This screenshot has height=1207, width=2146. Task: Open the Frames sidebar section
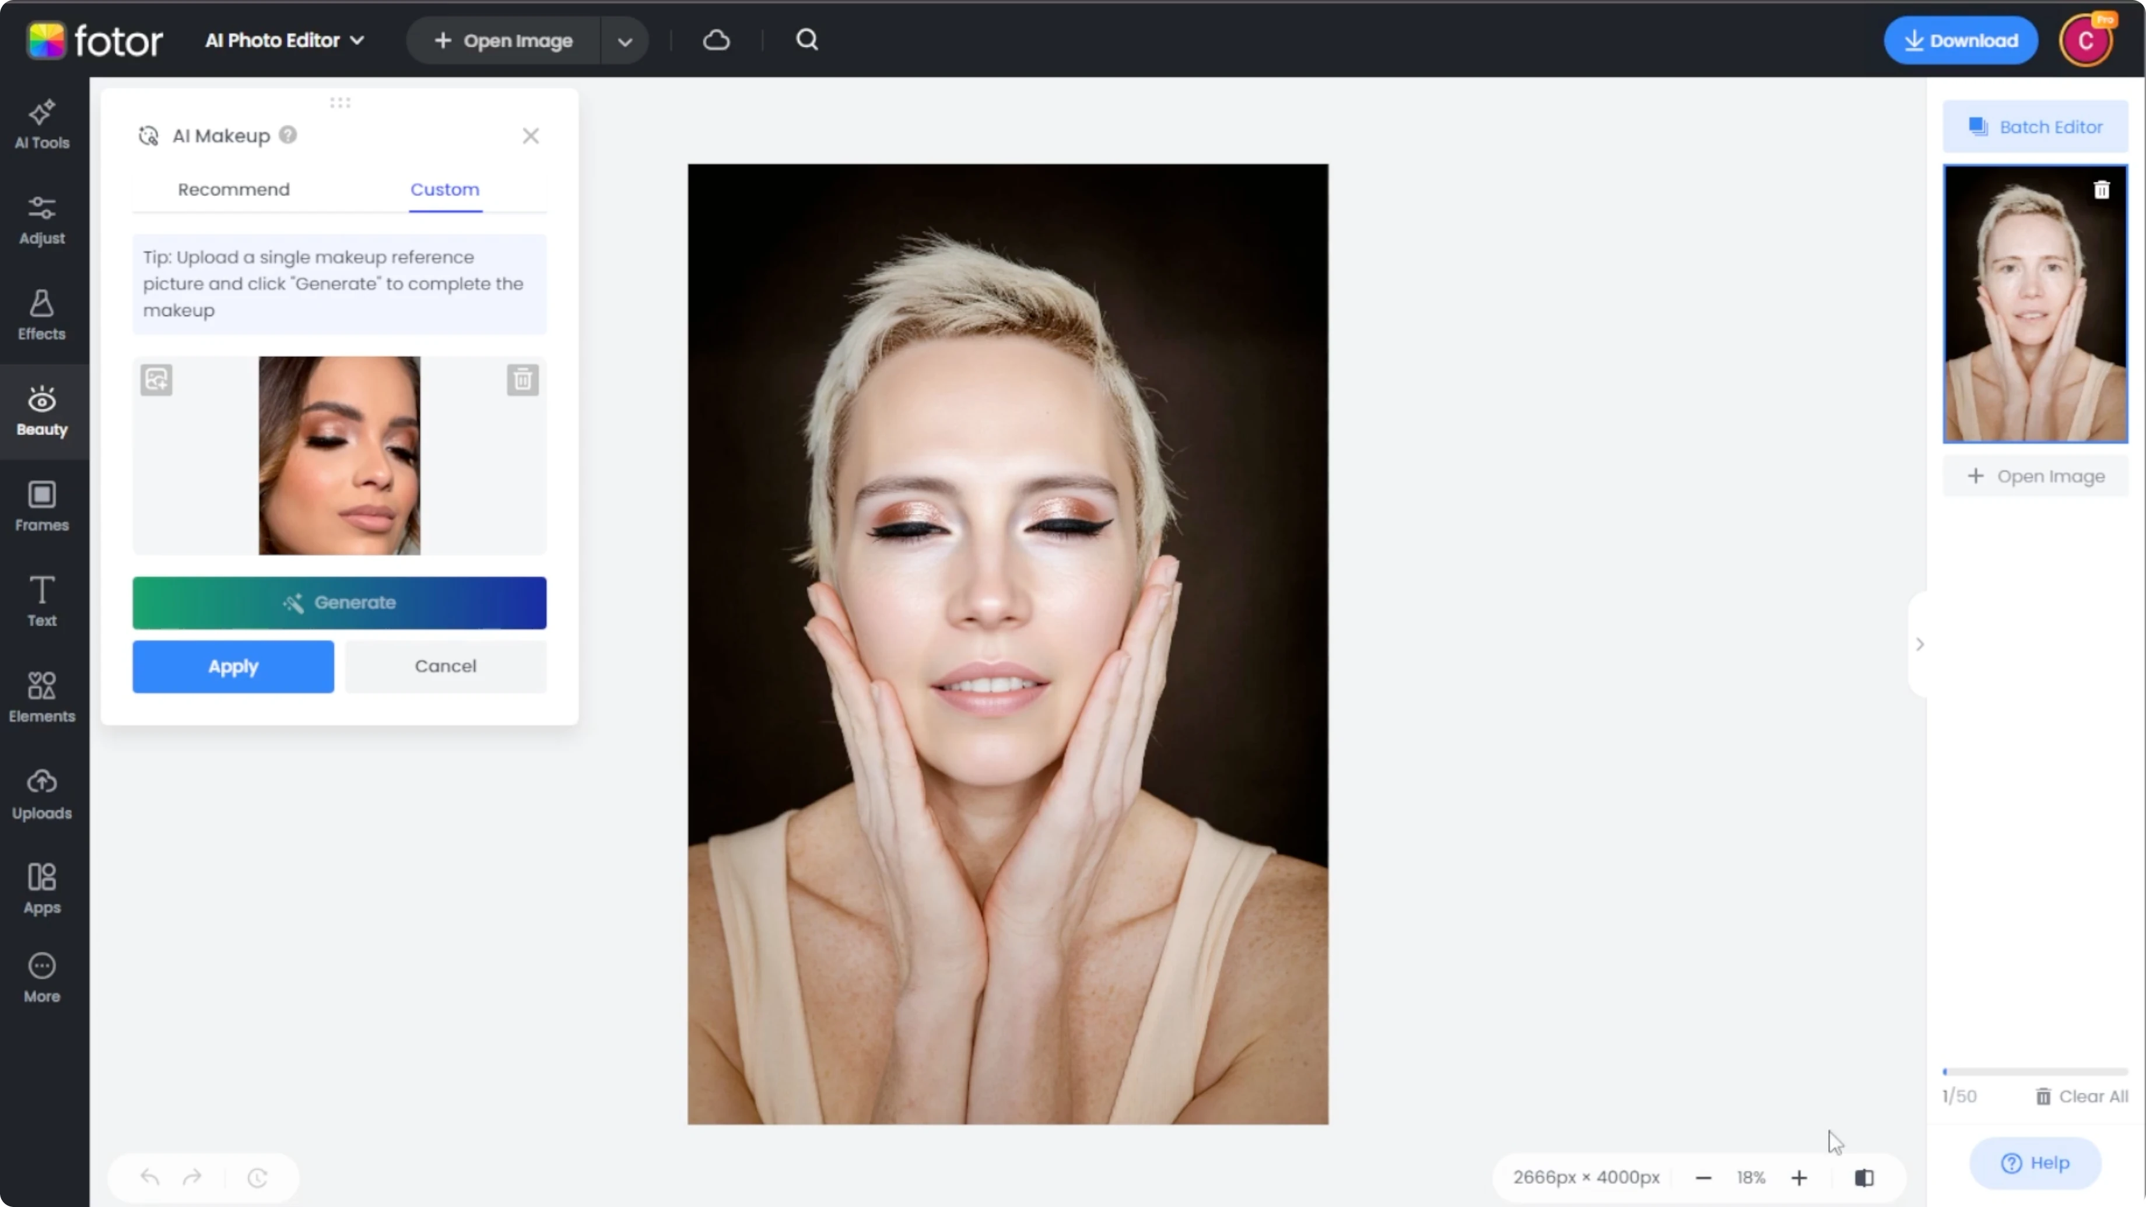41,507
